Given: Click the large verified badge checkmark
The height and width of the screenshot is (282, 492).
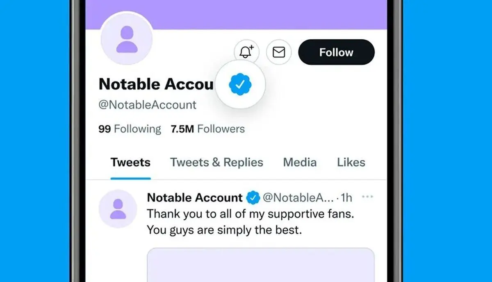Looking at the screenshot, I should tap(240, 84).
